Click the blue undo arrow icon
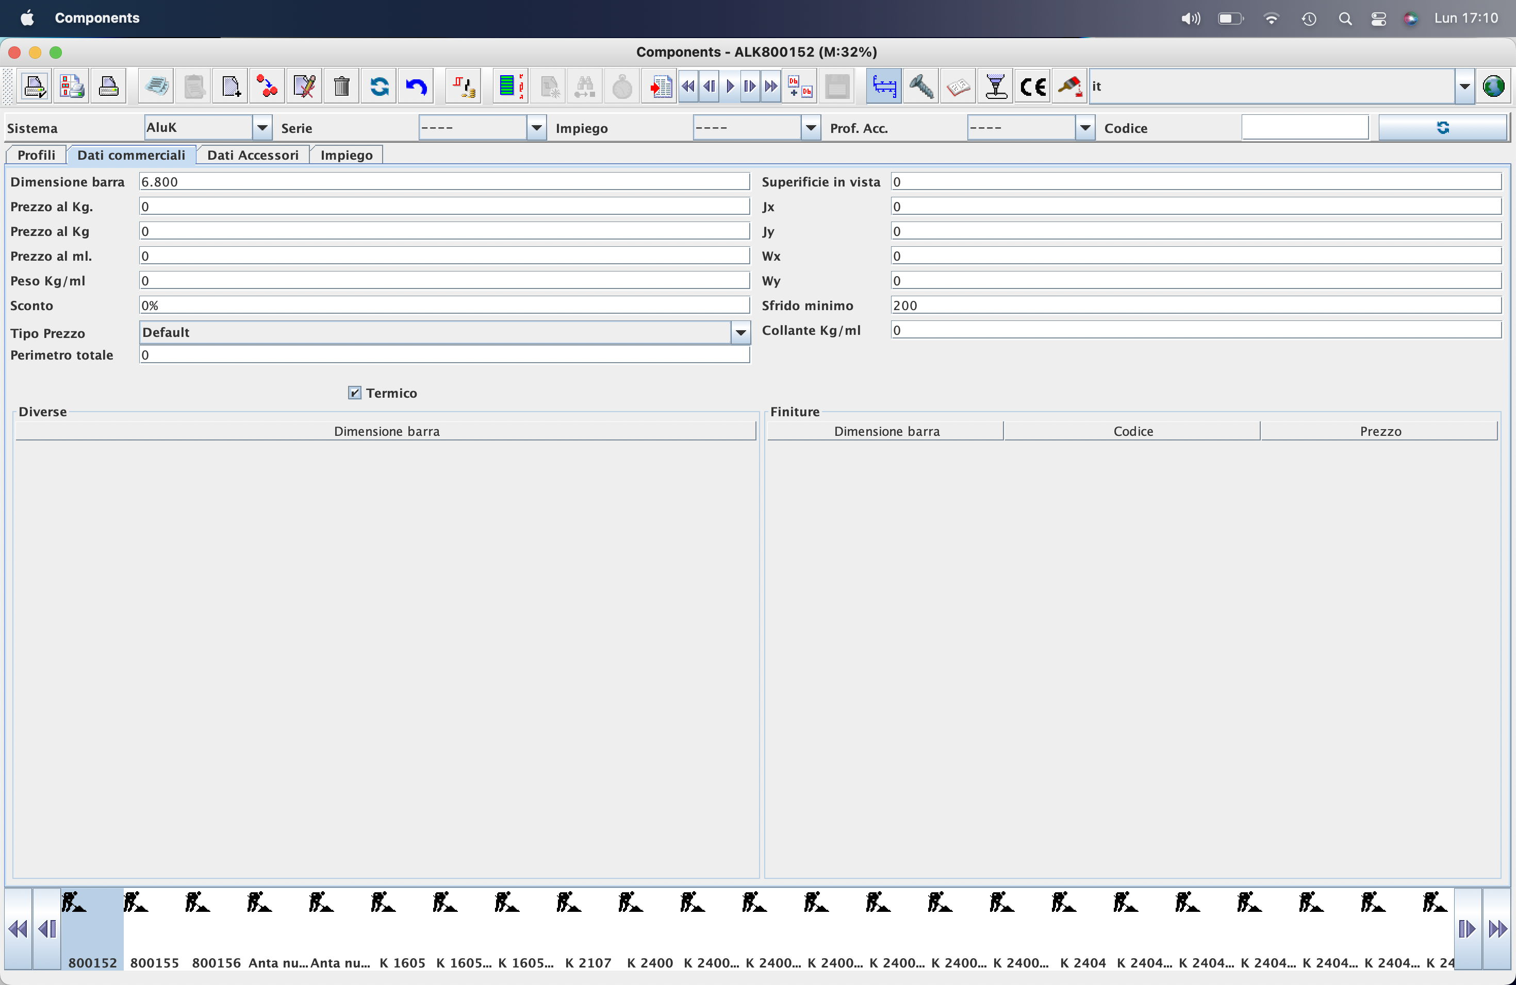Image resolution: width=1516 pixels, height=985 pixels. (x=416, y=86)
